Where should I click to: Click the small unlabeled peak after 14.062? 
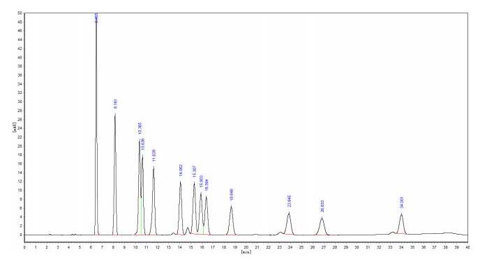click(188, 230)
